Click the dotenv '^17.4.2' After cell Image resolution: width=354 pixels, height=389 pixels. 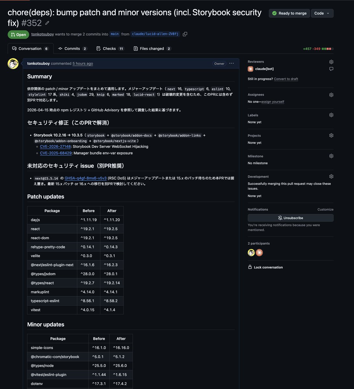tap(121, 383)
